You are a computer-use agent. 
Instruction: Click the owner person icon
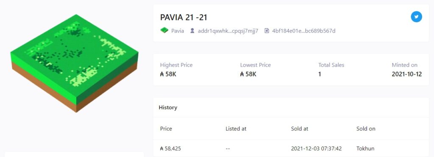tap(192, 30)
